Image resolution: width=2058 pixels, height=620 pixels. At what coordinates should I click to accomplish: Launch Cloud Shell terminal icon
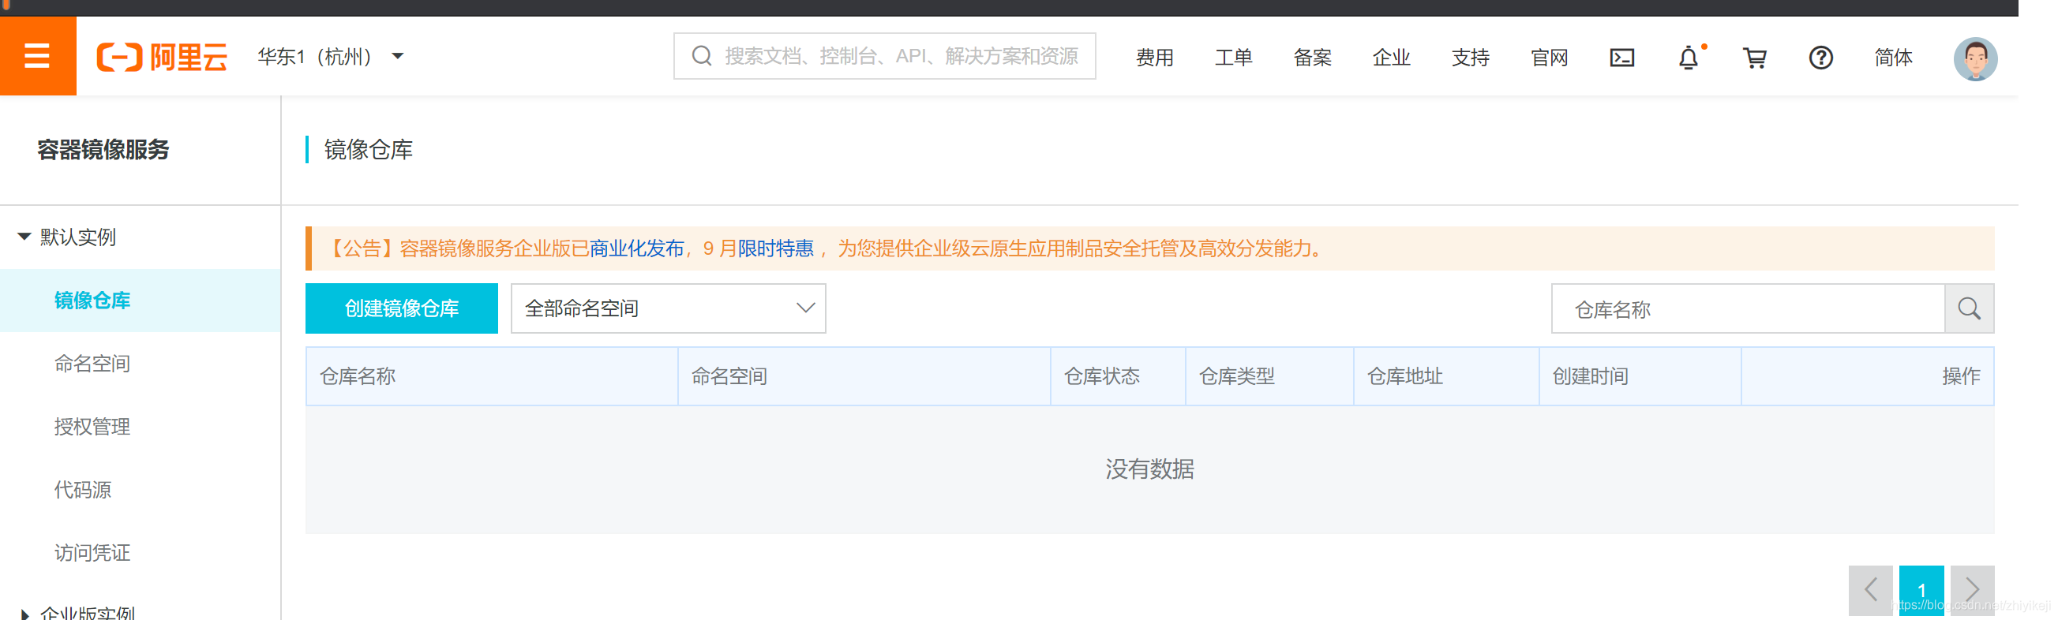point(1621,58)
